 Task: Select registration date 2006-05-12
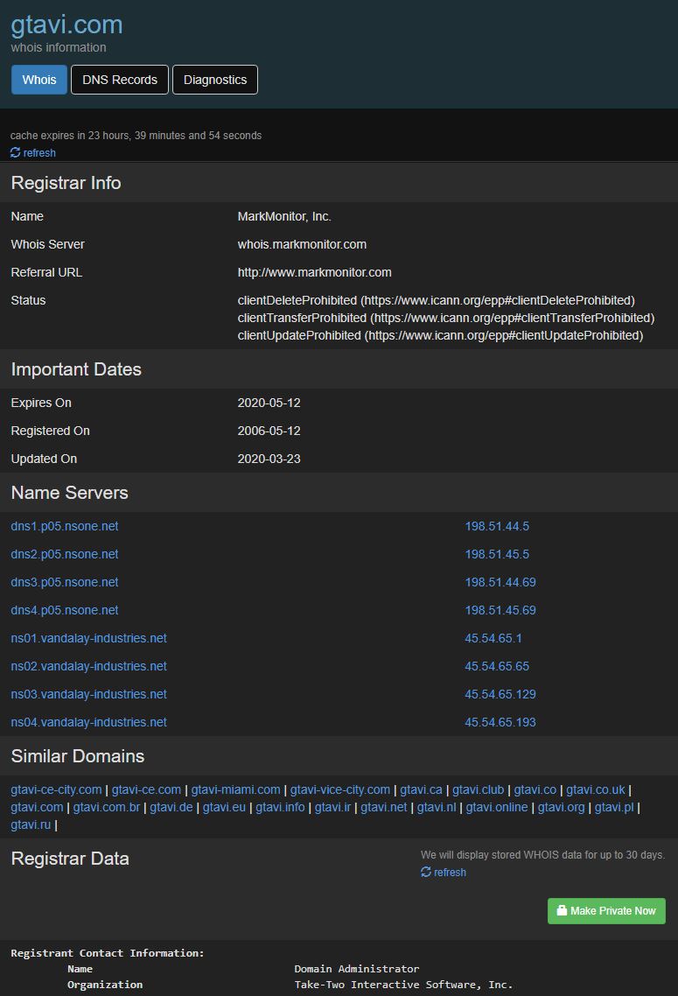(x=269, y=431)
